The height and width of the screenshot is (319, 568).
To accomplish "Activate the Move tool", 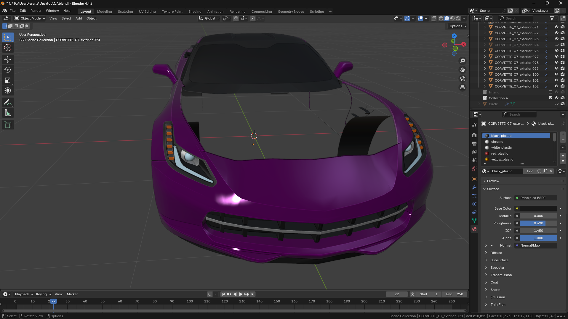I will pyautogui.click(x=8, y=59).
